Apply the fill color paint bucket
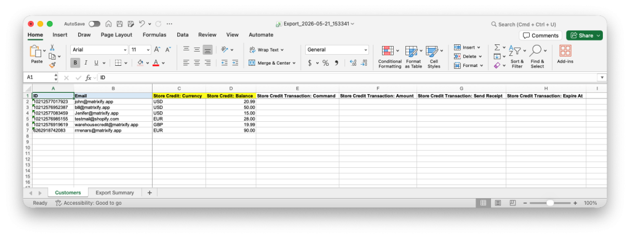 pyautogui.click(x=140, y=63)
